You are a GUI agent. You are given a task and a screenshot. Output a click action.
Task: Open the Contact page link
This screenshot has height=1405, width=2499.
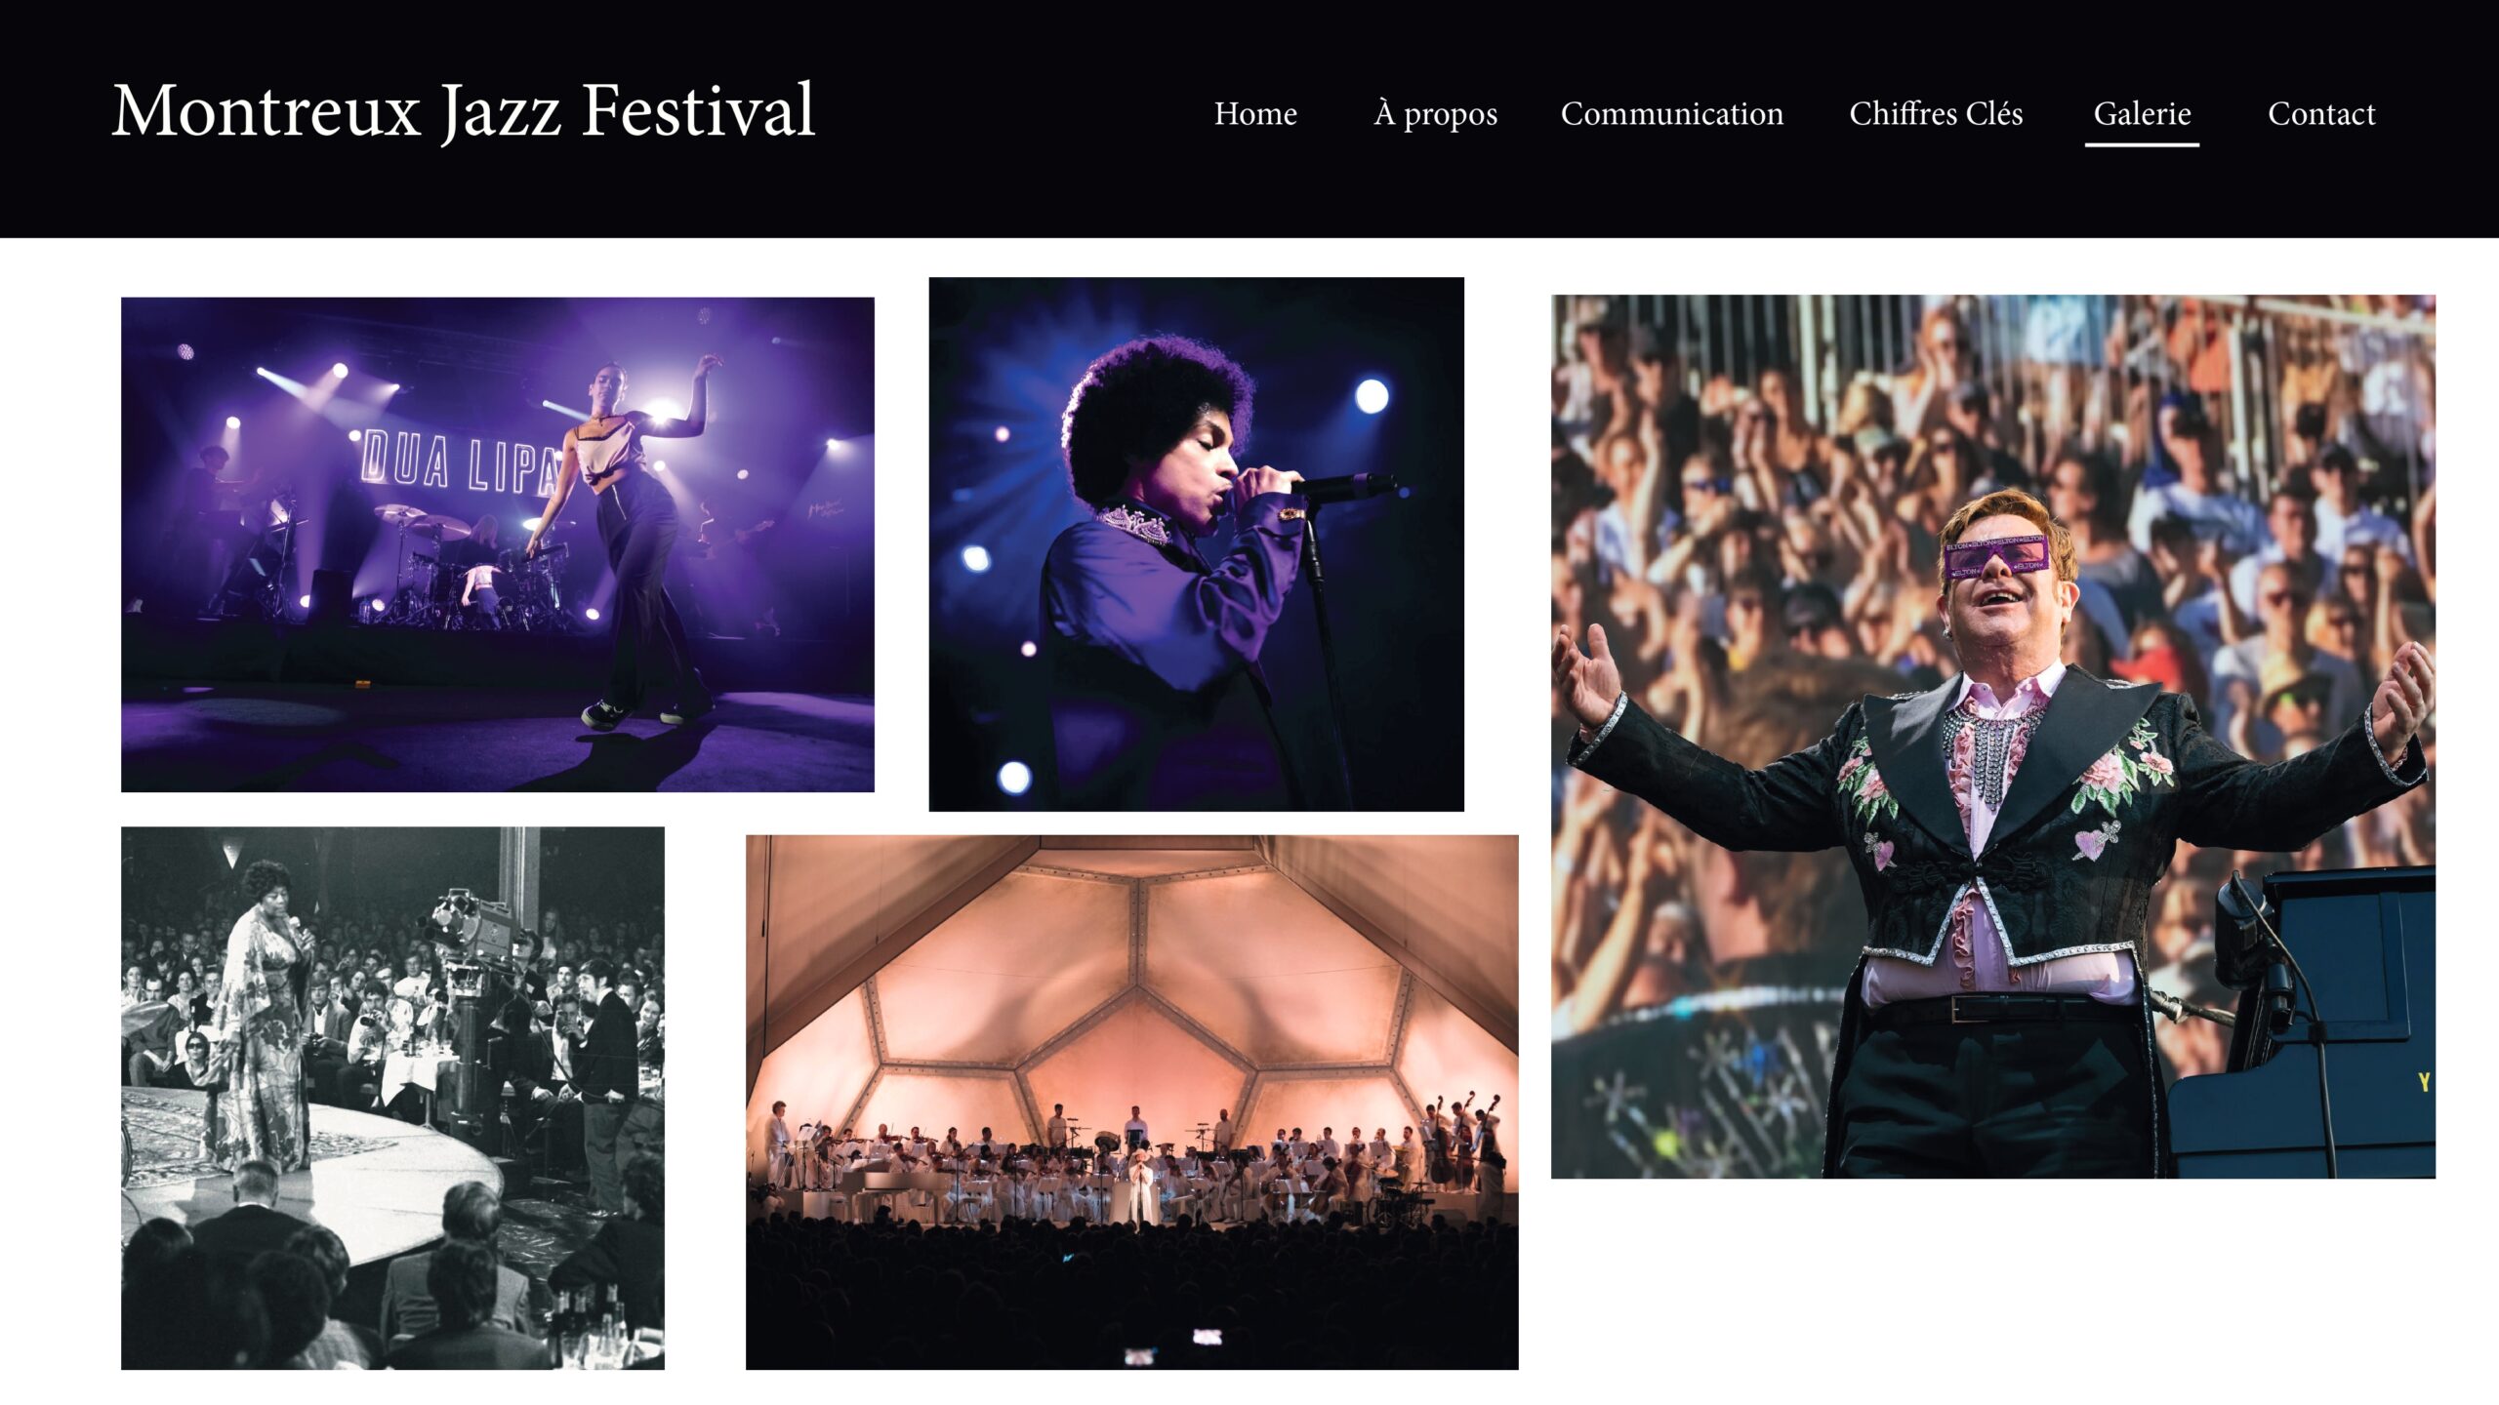tap(2321, 113)
